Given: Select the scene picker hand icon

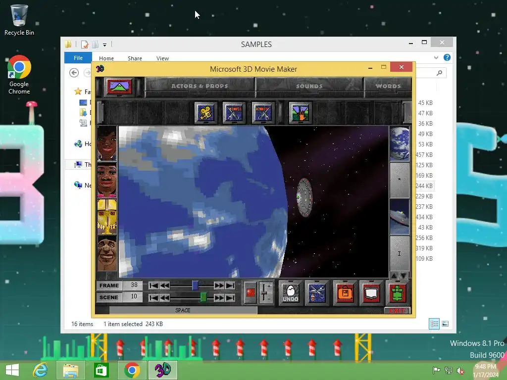Looking at the screenshot, I should [300, 113].
